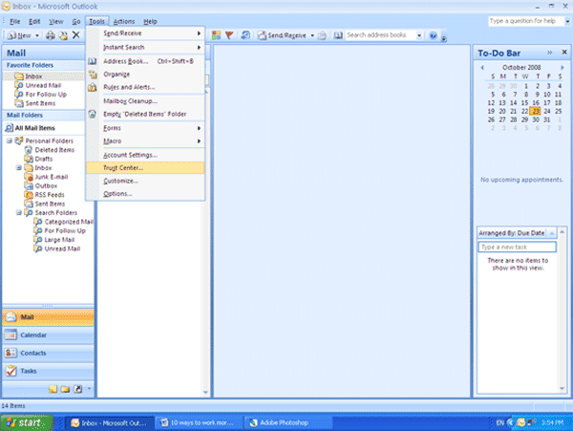Open Unread Mail in Favorite Folders

click(43, 85)
